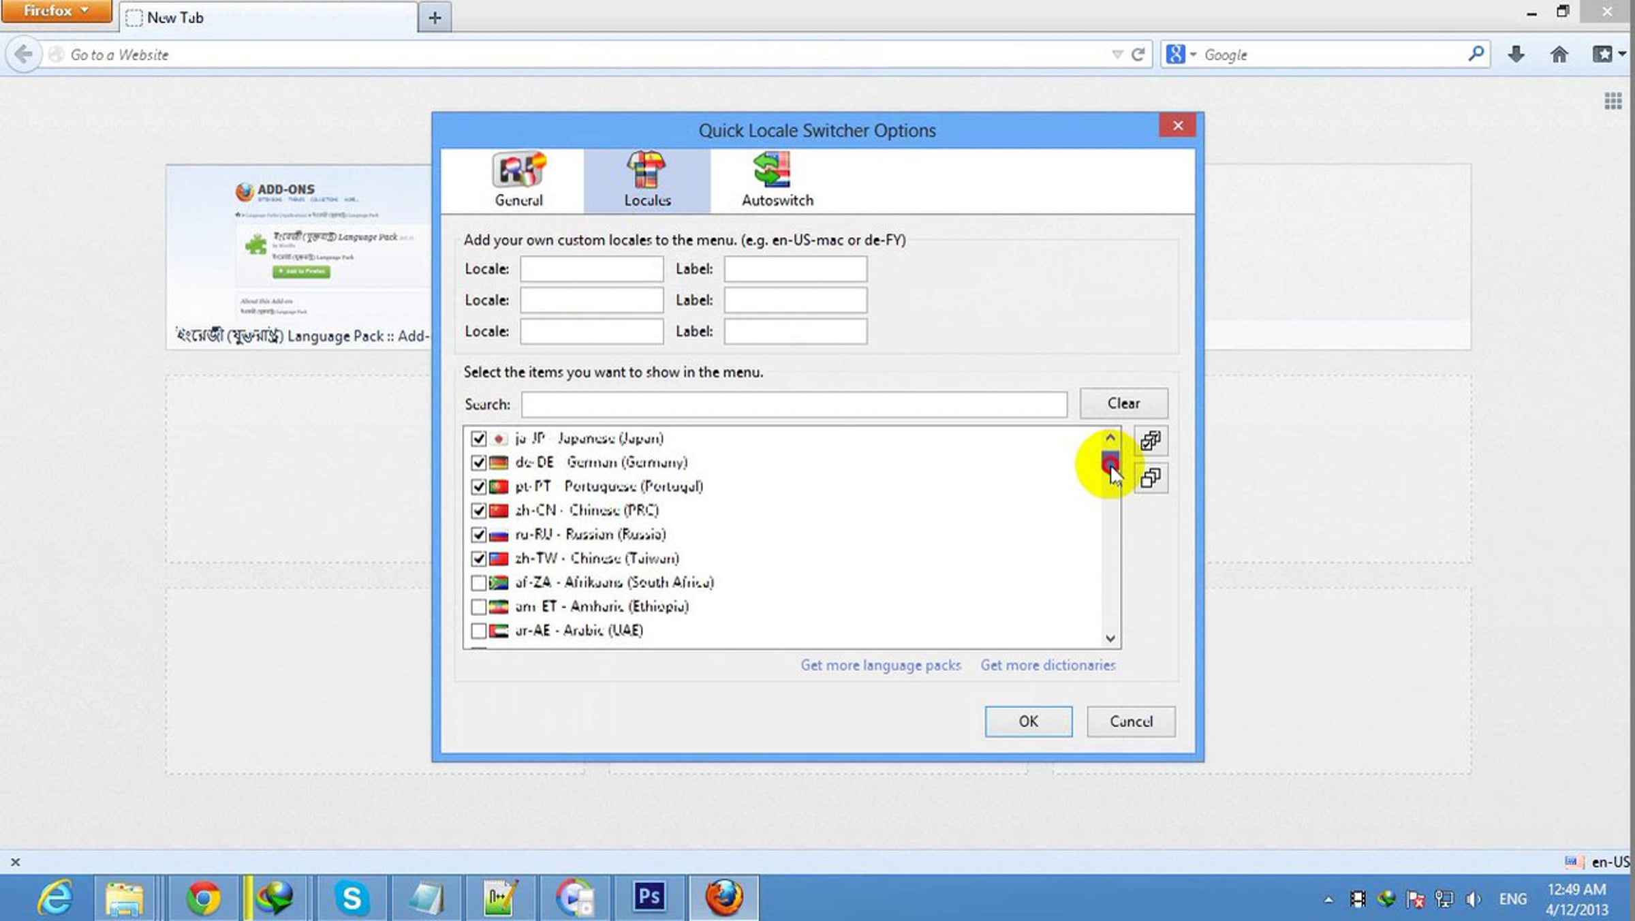Click the search magnifier icon in Google box
Screen dimensions: 1635x921
click(x=1476, y=54)
